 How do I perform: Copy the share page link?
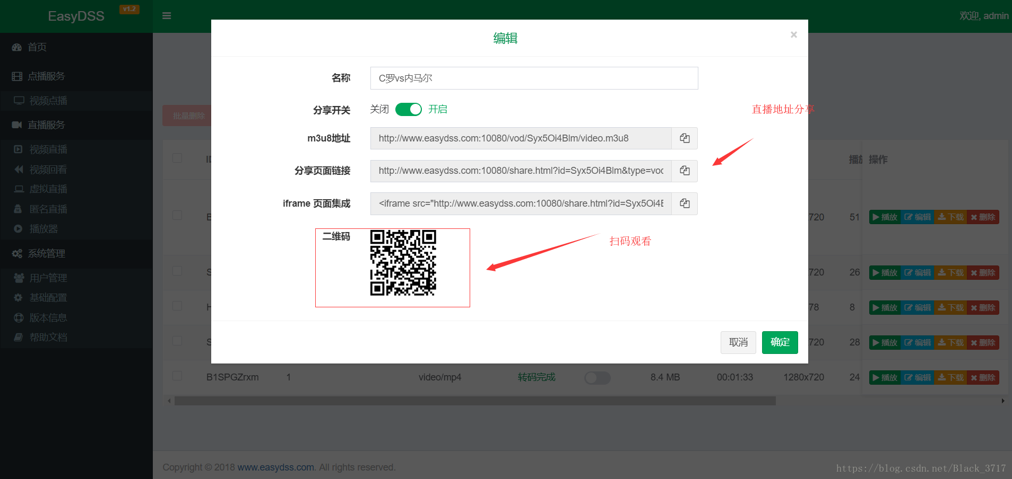click(x=685, y=171)
